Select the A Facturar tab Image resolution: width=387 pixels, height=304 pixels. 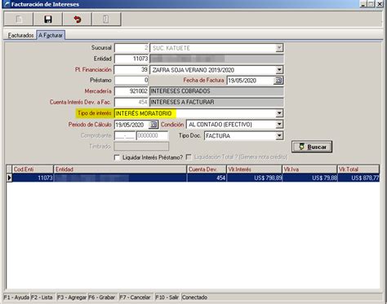click(x=51, y=35)
